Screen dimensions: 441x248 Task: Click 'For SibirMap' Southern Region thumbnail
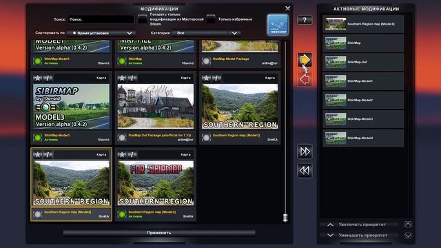click(156, 183)
